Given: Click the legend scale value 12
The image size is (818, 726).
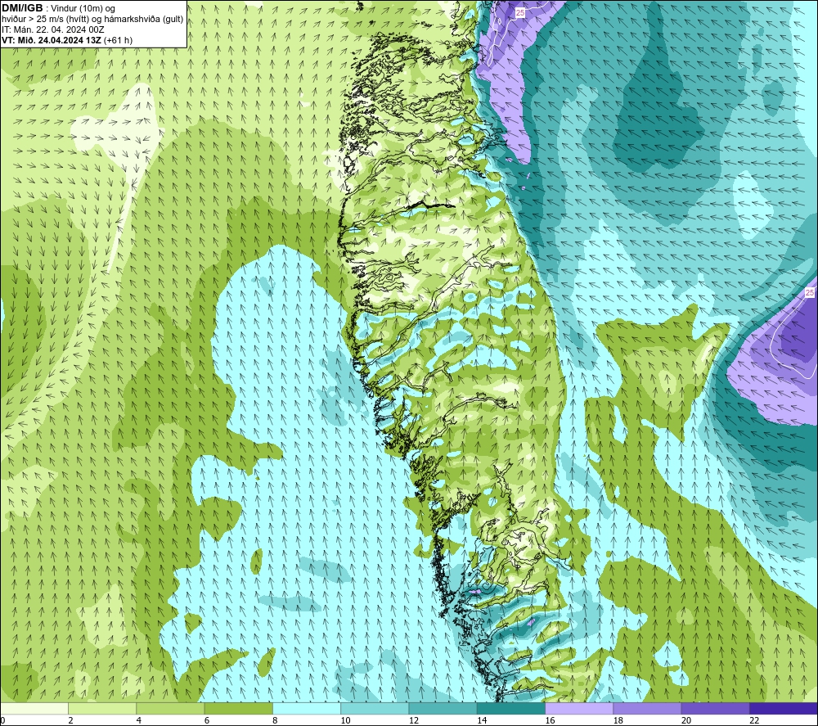Looking at the screenshot, I should 414,720.
